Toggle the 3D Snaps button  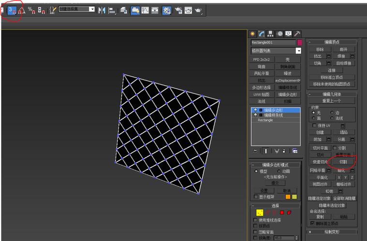(x=12, y=10)
